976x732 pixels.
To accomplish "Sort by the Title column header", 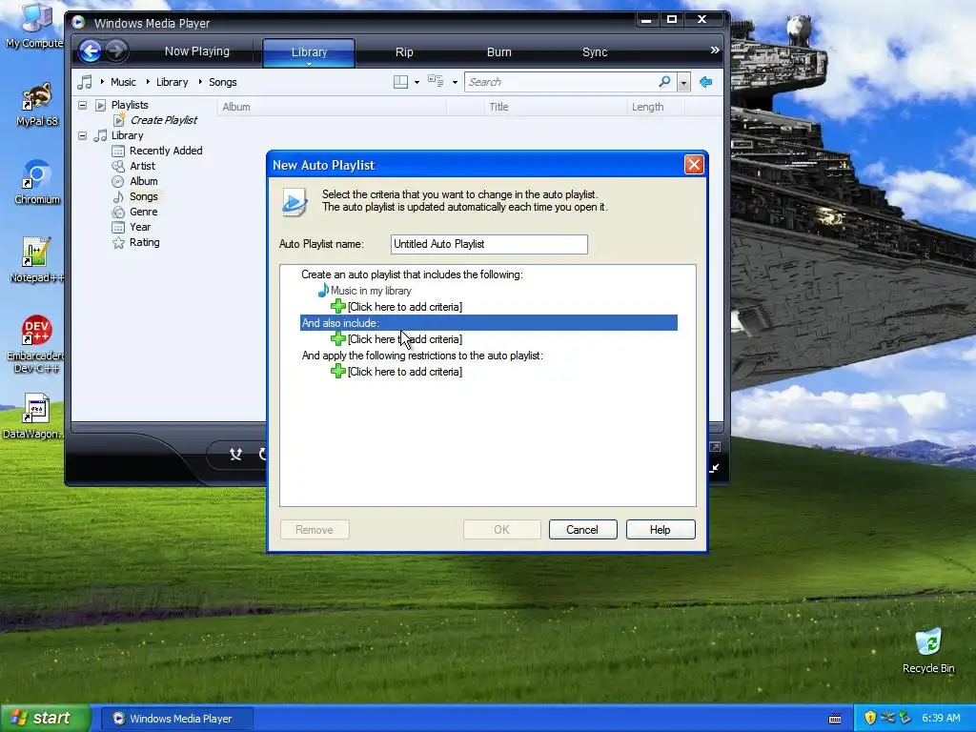I will [x=556, y=107].
